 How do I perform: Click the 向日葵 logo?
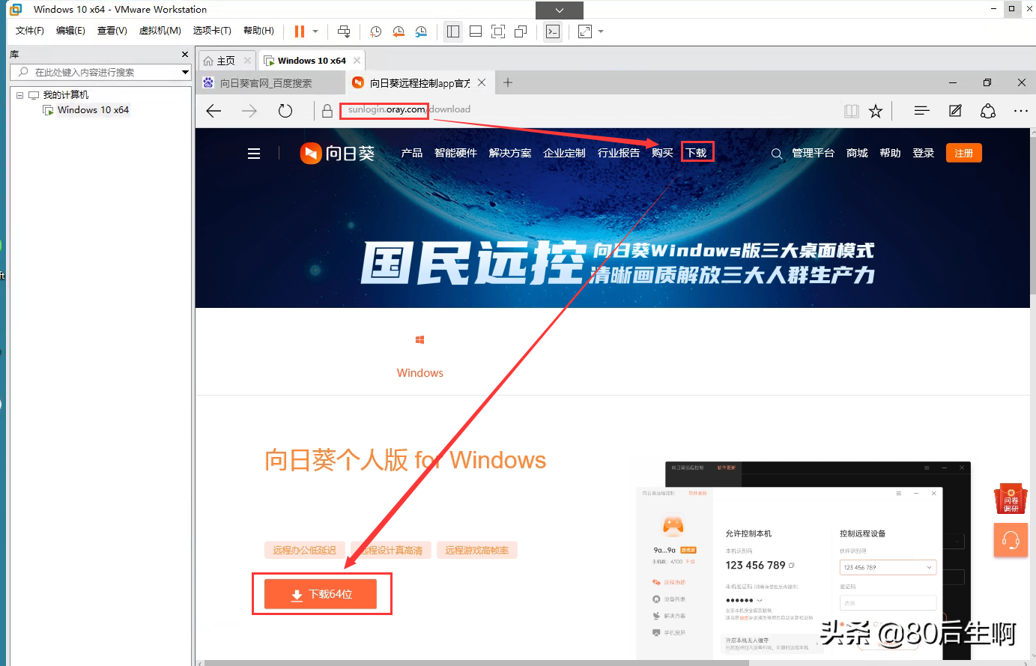click(x=337, y=153)
